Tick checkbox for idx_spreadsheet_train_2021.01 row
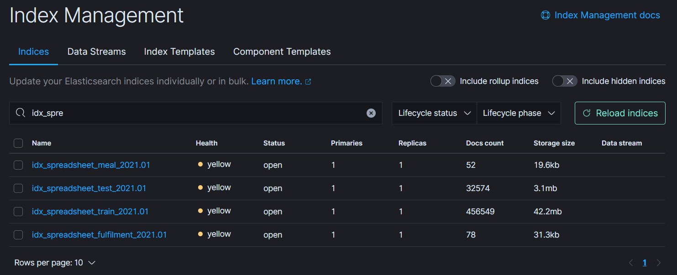The width and height of the screenshot is (677, 275). [18, 212]
